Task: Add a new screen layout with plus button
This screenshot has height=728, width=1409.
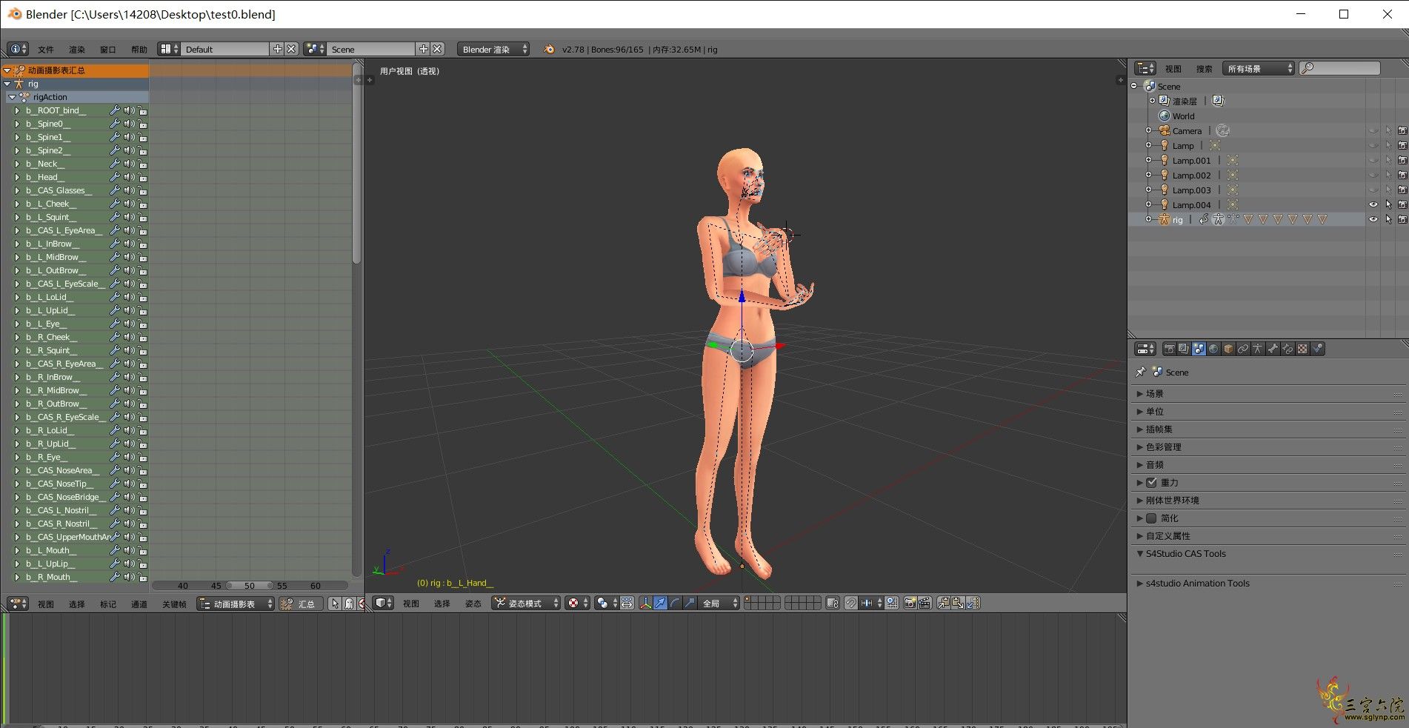Action: coord(278,49)
